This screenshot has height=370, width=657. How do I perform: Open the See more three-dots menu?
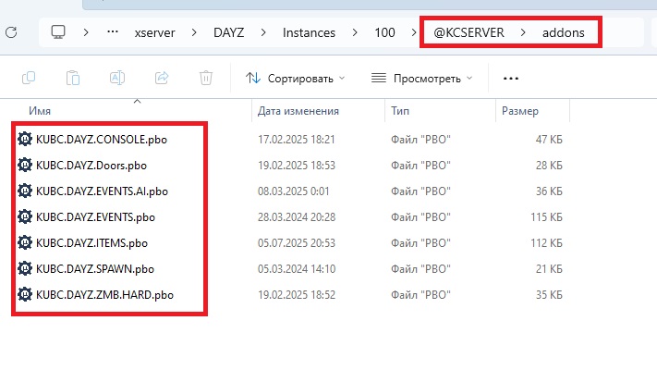[x=511, y=79]
